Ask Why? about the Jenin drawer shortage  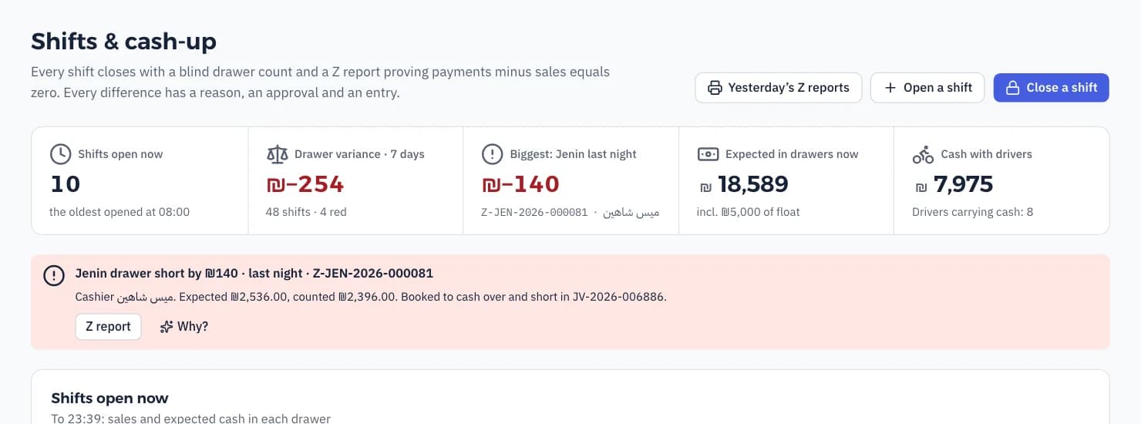(x=183, y=327)
